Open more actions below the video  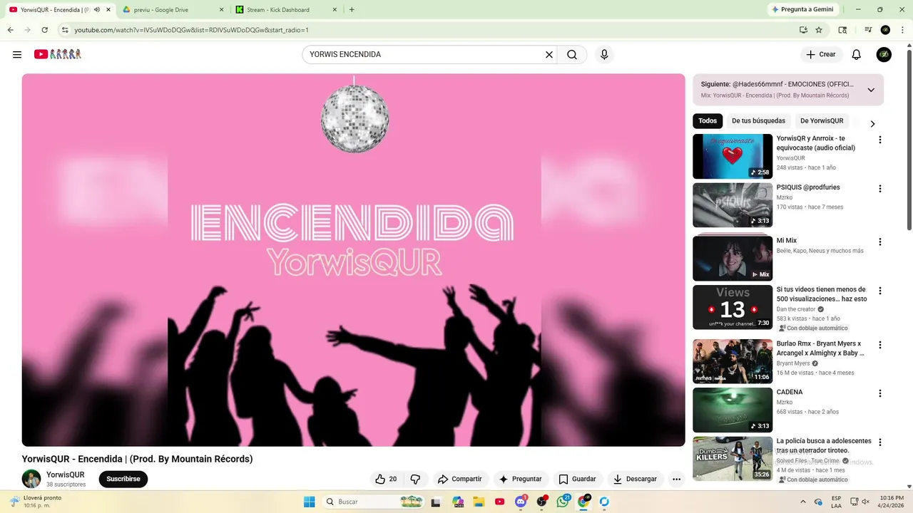coord(677,479)
